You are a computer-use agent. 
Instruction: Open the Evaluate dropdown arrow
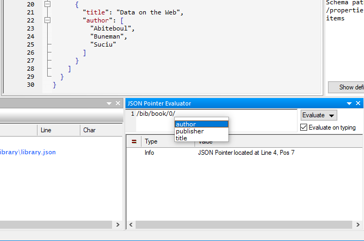(332, 116)
